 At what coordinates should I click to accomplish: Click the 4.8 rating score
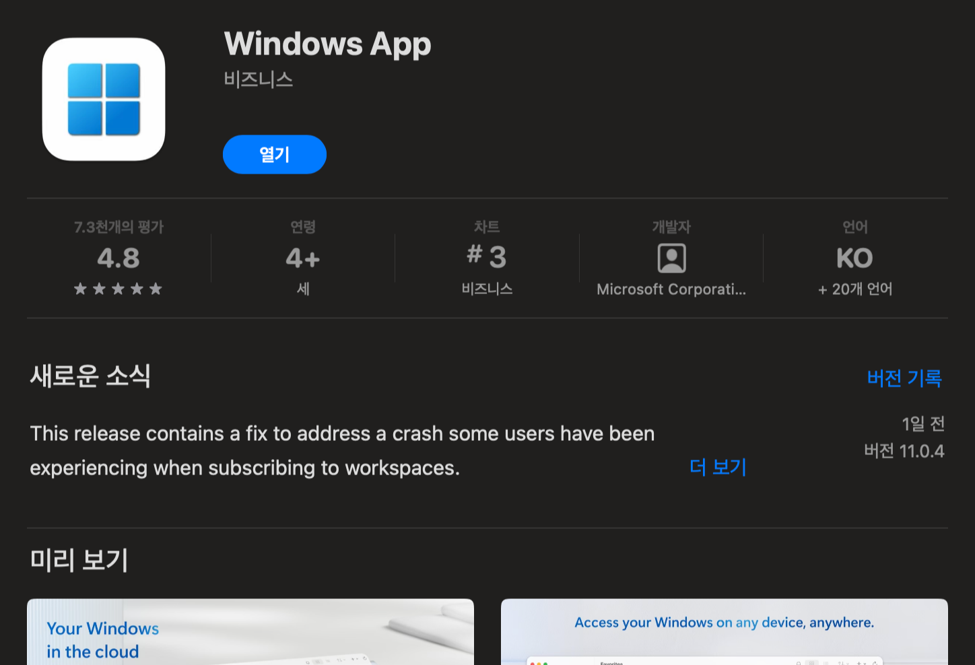pyautogui.click(x=119, y=258)
